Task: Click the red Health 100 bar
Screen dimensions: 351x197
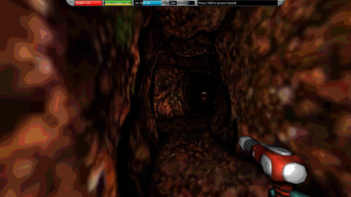Action: [x=88, y=3]
